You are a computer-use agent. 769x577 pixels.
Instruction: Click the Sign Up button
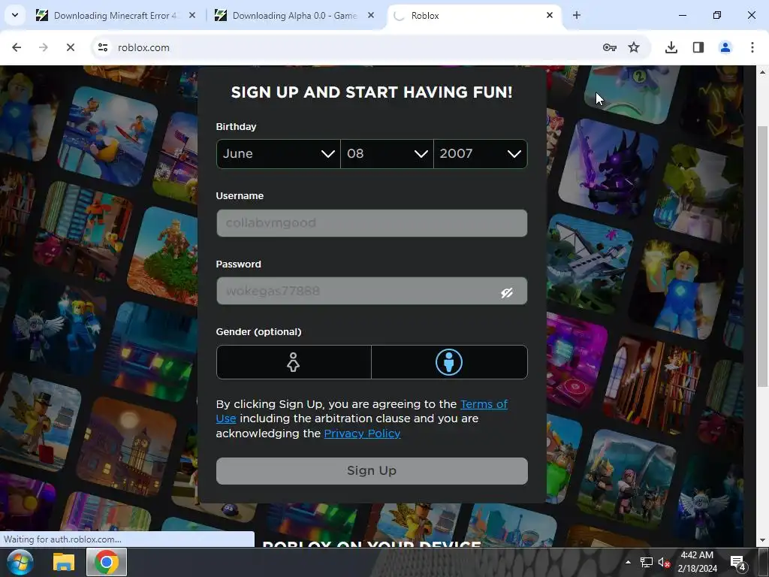[372, 471]
